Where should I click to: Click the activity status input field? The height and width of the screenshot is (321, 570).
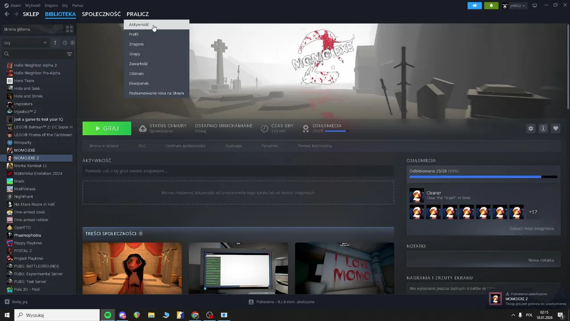(238, 171)
